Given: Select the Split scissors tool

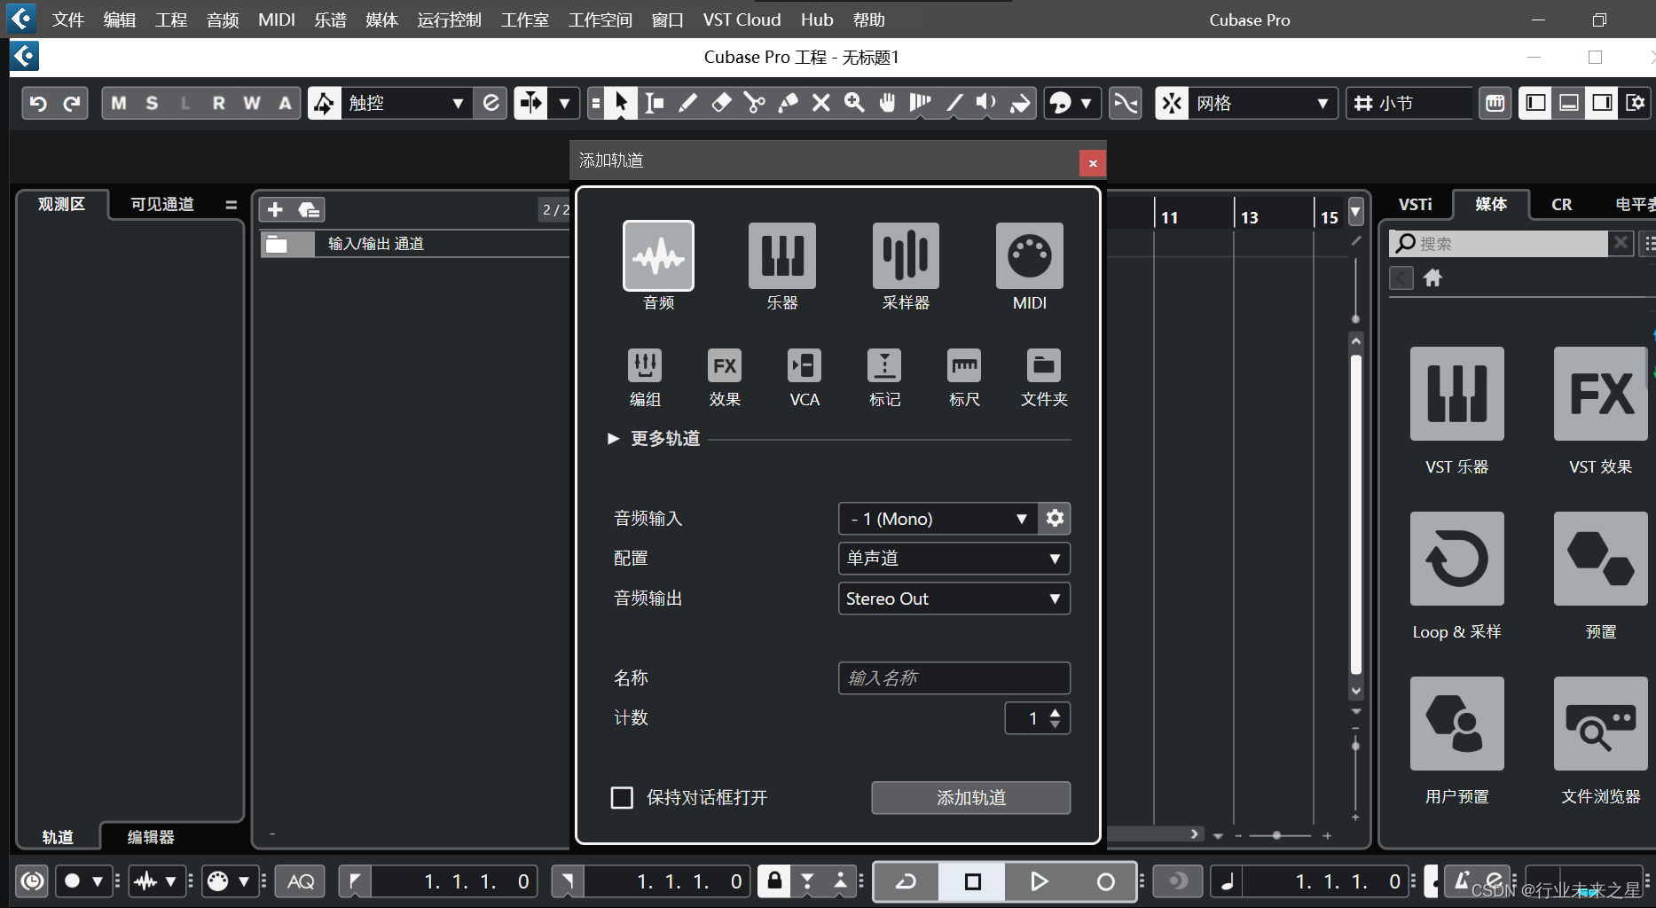Looking at the screenshot, I should [755, 103].
